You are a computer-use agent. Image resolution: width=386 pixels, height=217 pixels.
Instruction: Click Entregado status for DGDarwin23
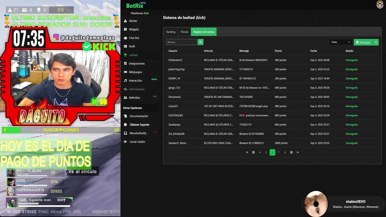(352, 60)
